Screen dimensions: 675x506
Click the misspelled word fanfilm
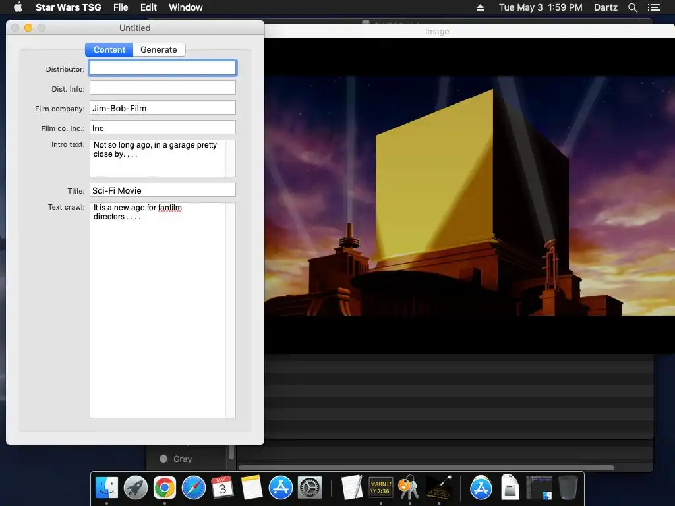[169, 208]
